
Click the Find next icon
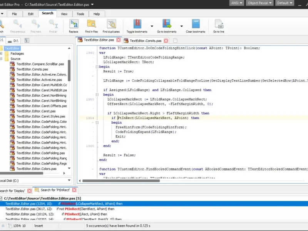click(36, 26)
